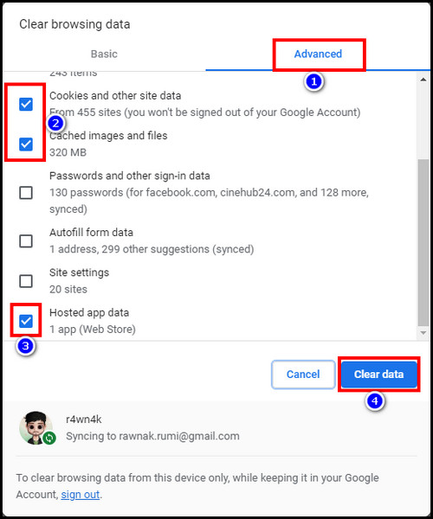Uncheck Cookies and other site data
The image size is (433, 519).
tap(26, 105)
